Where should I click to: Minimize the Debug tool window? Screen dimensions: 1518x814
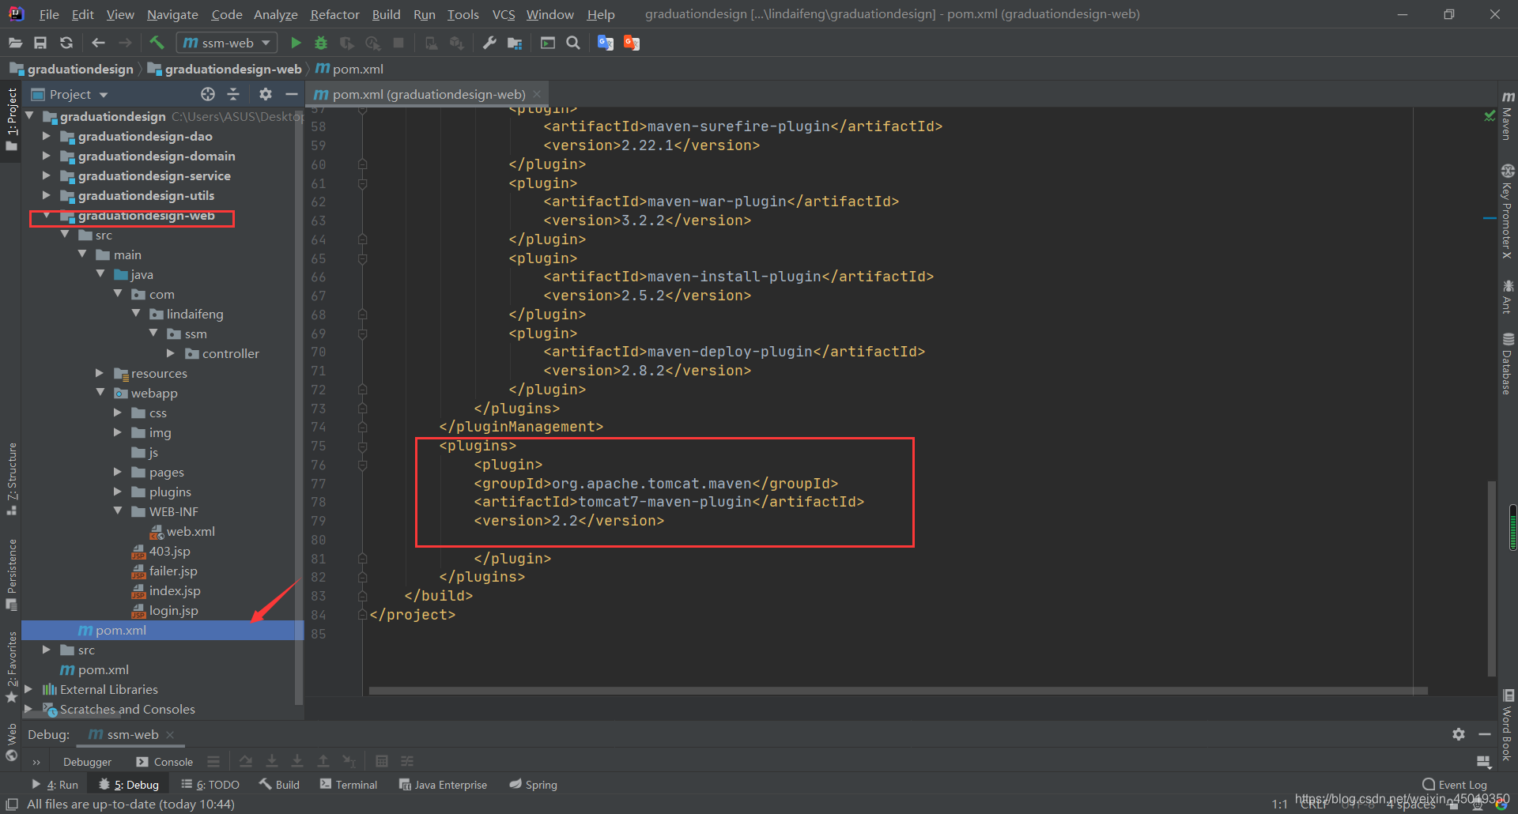[1485, 734]
